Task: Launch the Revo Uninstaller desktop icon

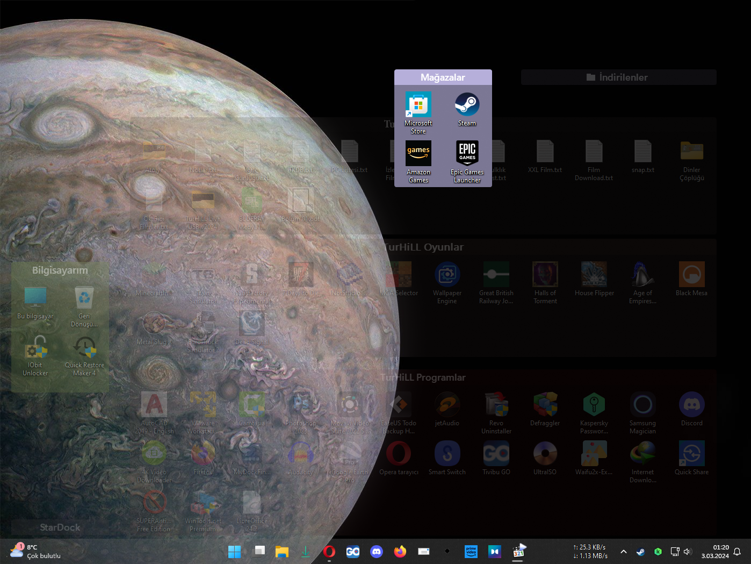Action: tap(496, 413)
